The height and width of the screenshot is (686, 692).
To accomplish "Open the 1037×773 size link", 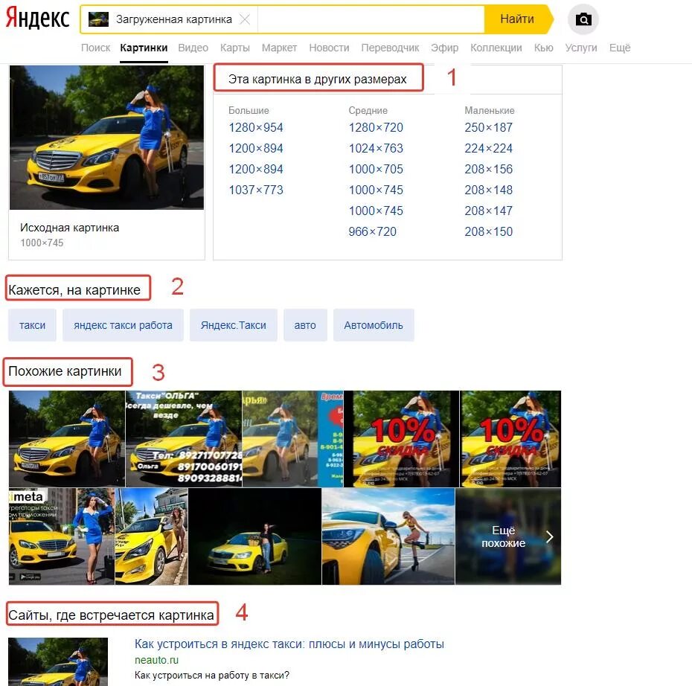I will click(x=255, y=190).
